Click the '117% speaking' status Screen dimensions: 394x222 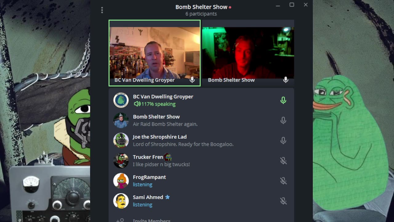158,104
